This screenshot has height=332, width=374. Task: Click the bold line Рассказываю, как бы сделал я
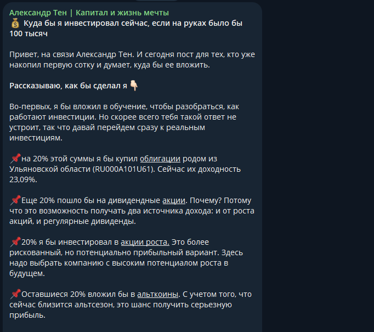coord(68,86)
